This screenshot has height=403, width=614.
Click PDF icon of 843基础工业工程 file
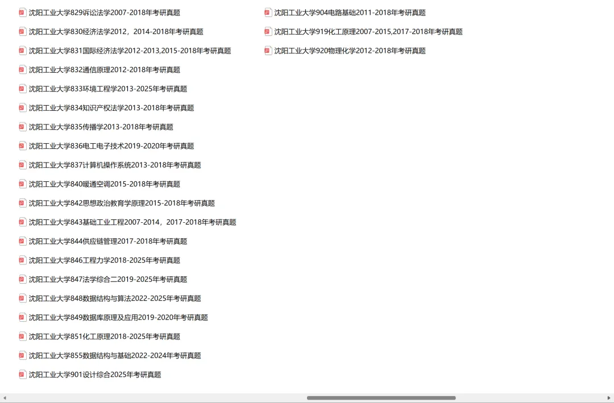coord(23,222)
